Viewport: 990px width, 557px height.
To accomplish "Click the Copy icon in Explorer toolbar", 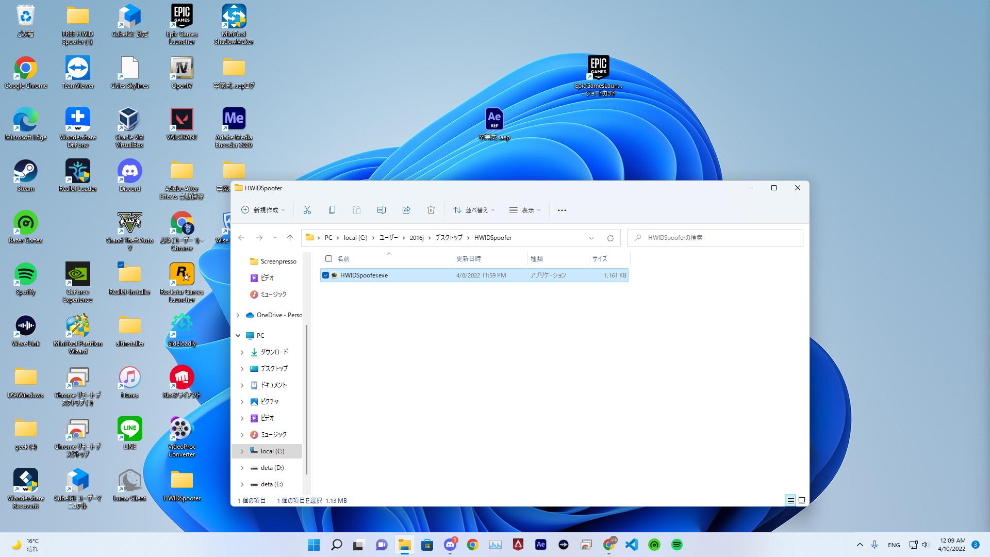I will 332,210.
